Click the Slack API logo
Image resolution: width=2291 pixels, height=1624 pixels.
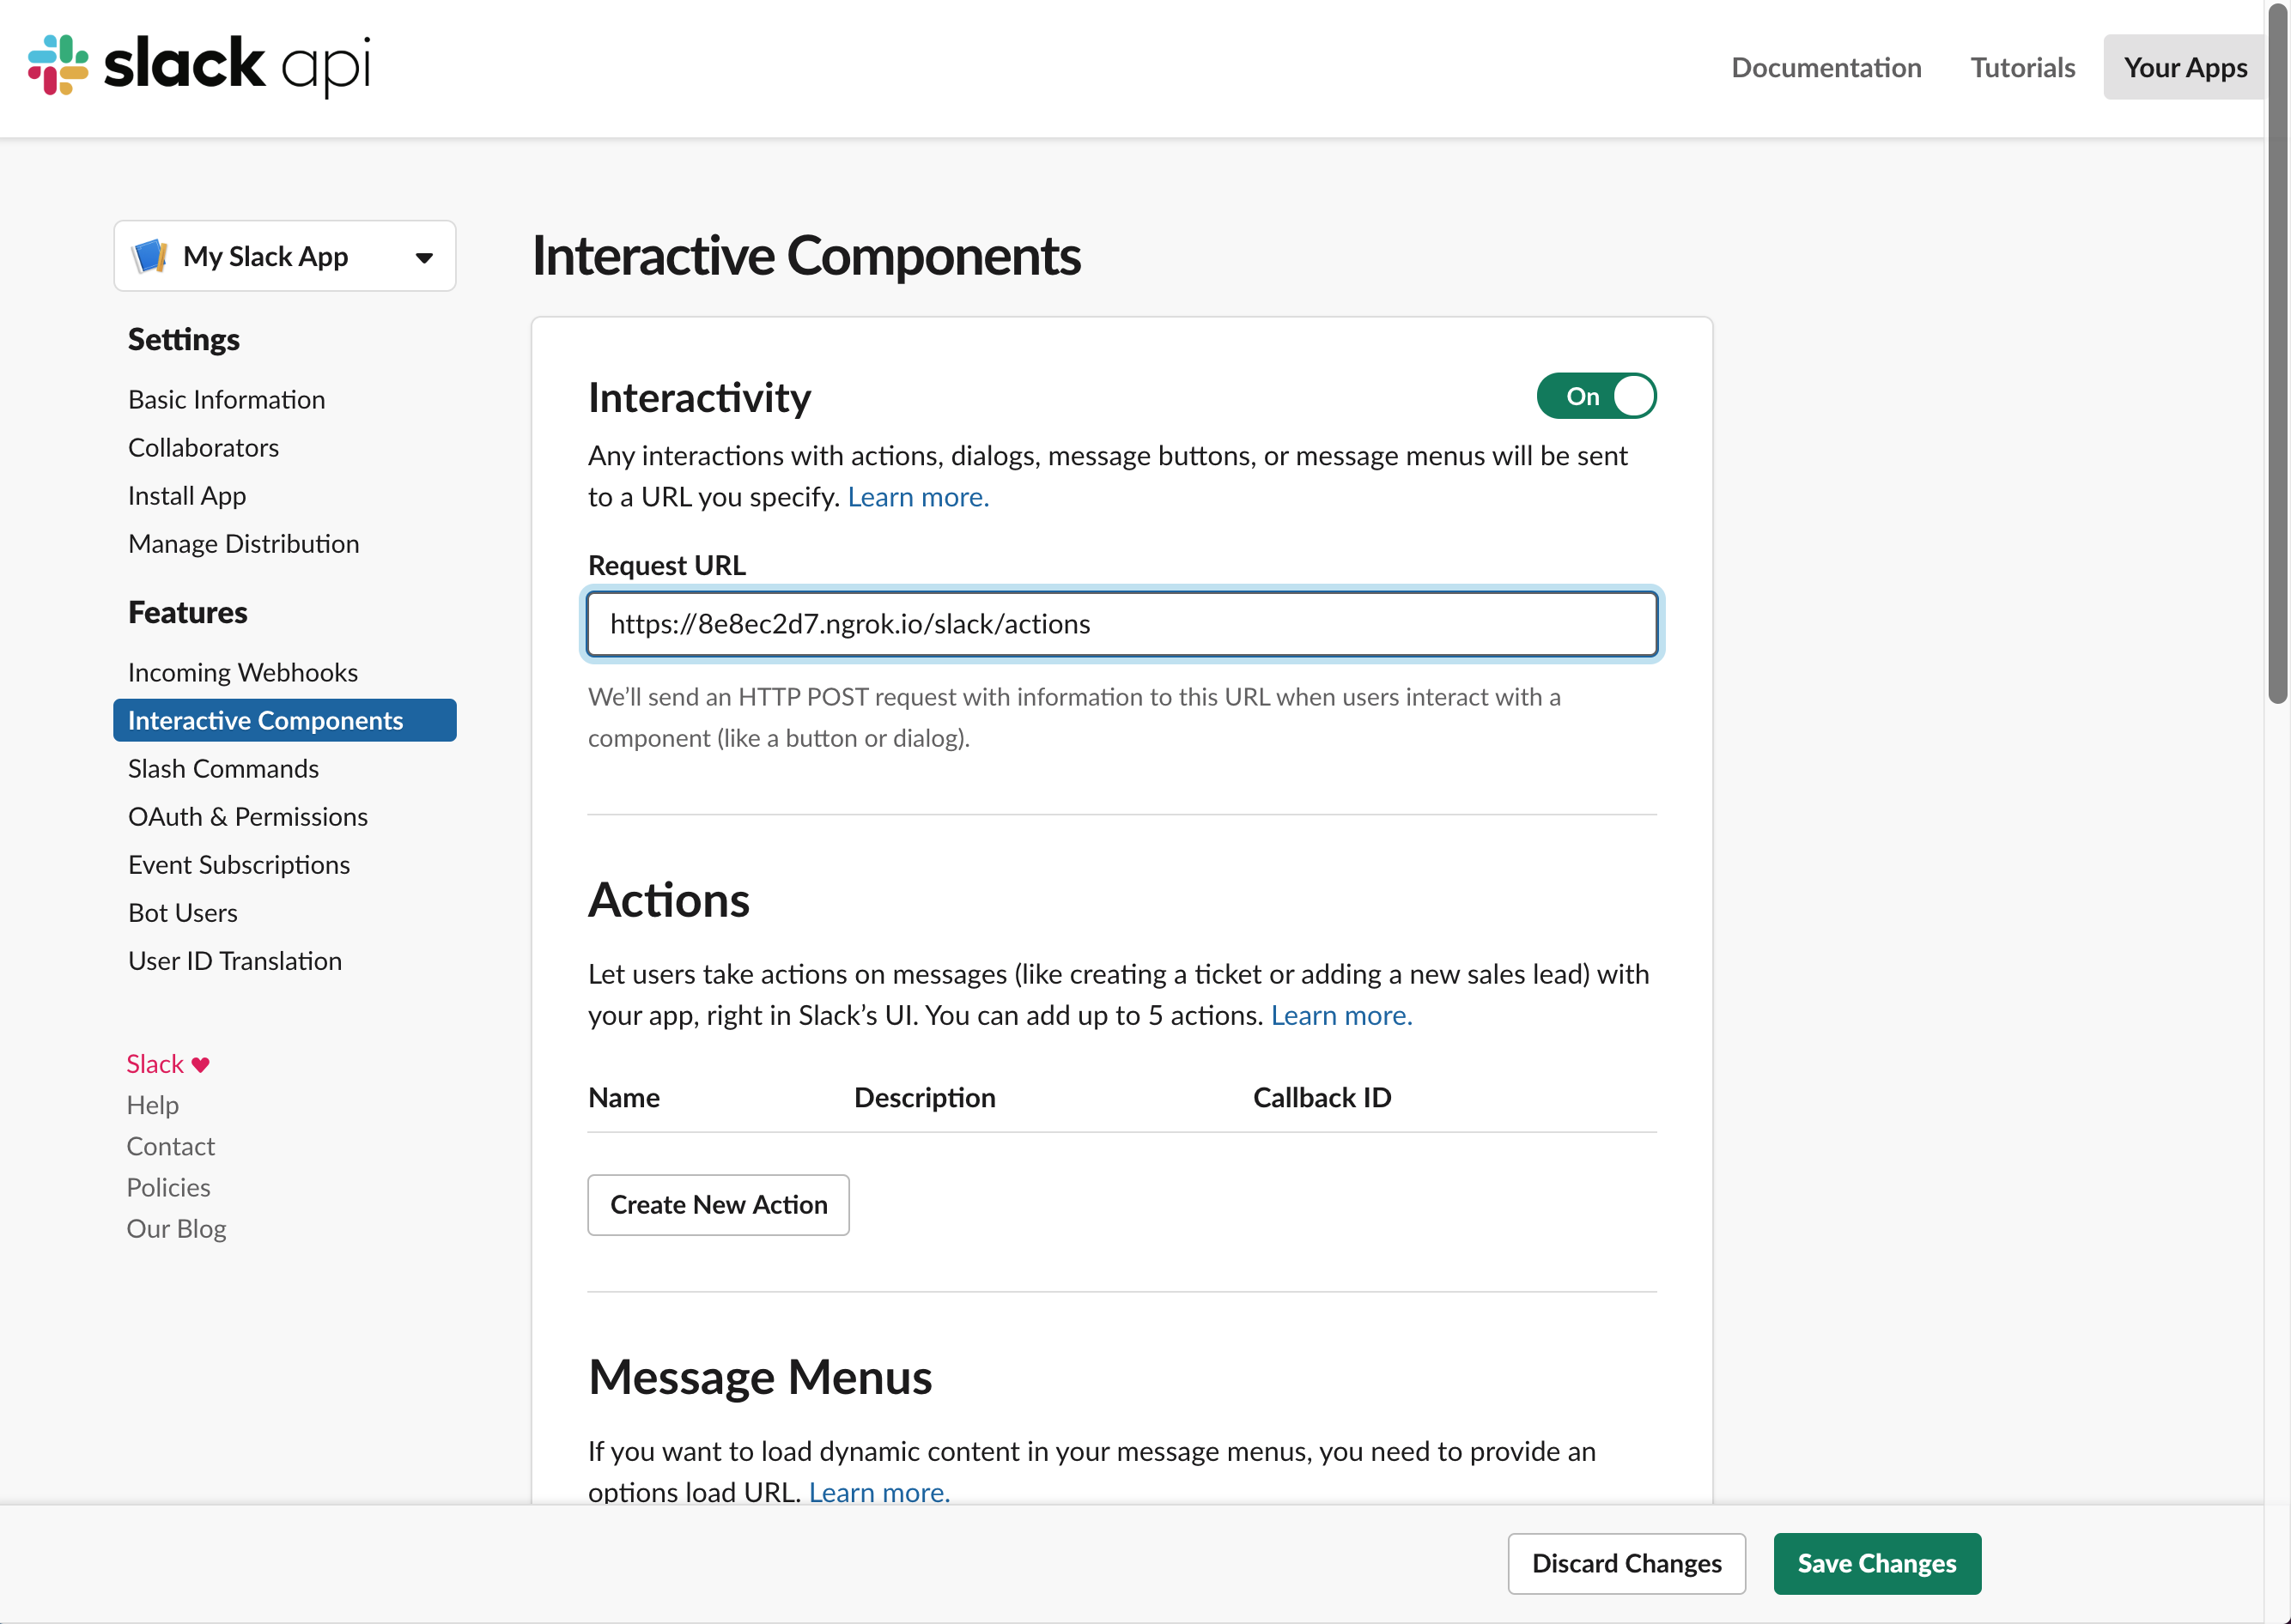coord(198,66)
